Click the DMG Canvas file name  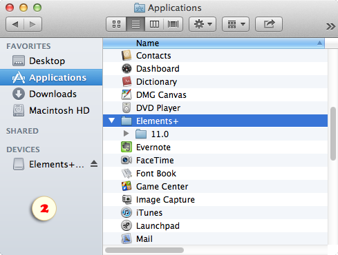pyautogui.click(x=161, y=95)
